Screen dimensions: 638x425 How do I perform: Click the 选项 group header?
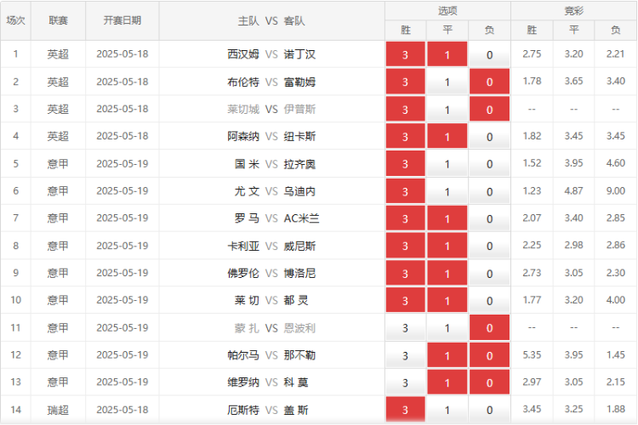pos(447,10)
